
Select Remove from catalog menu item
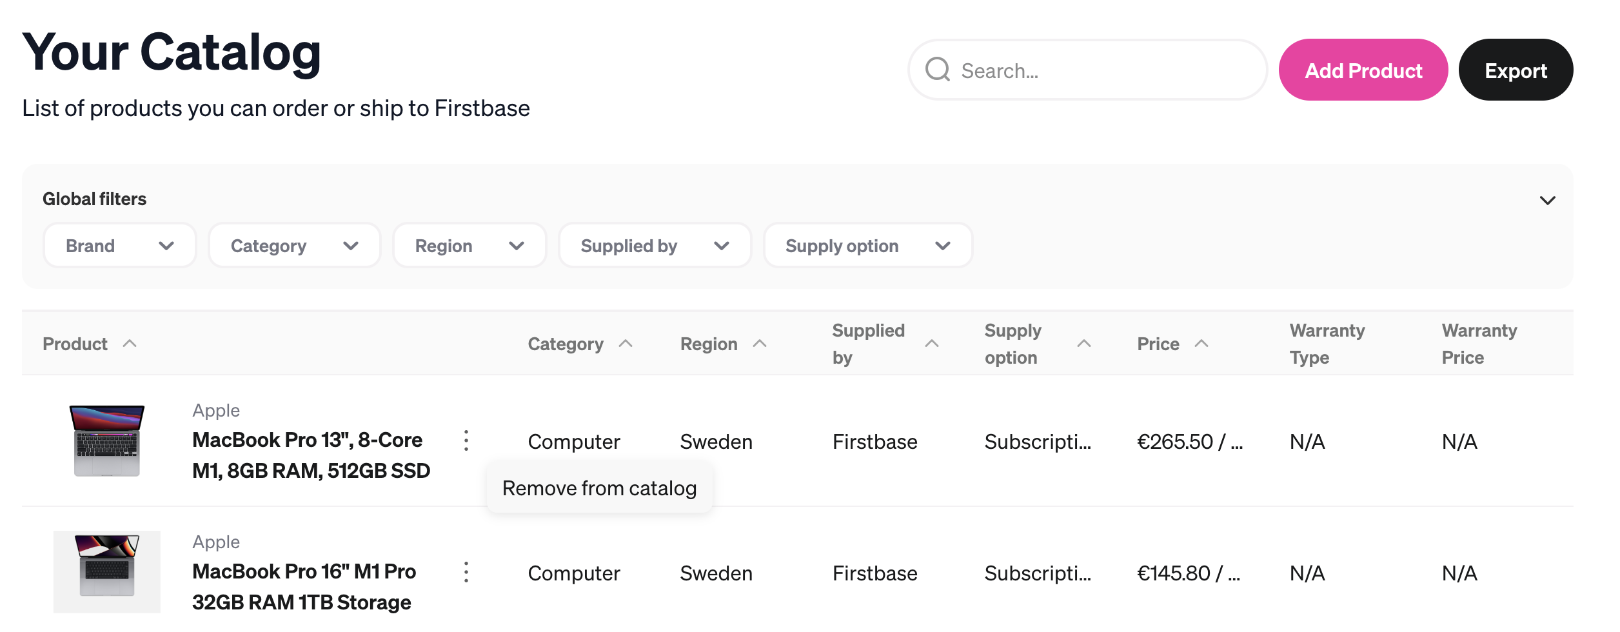600,488
